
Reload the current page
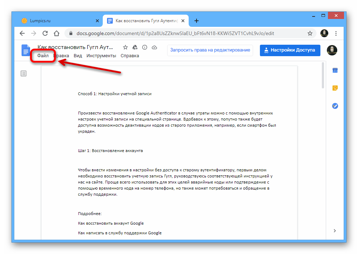point(45,33)
